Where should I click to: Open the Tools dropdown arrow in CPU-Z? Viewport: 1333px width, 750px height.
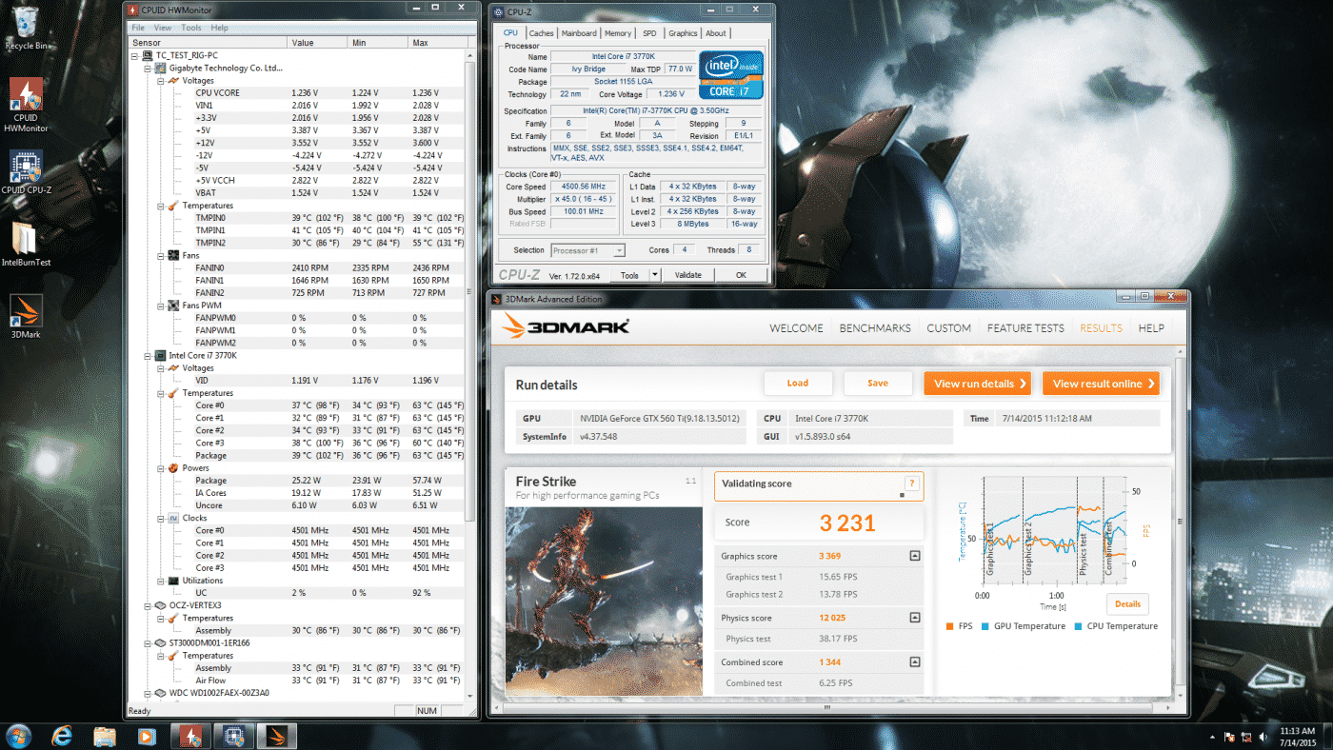654,274
